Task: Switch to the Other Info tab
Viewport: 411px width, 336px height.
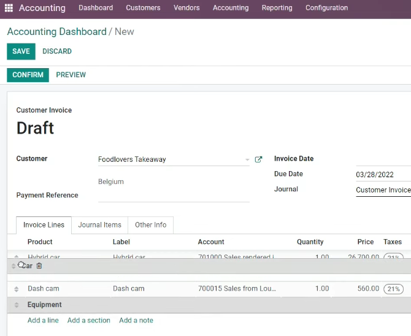Action: tap(151, 225)
